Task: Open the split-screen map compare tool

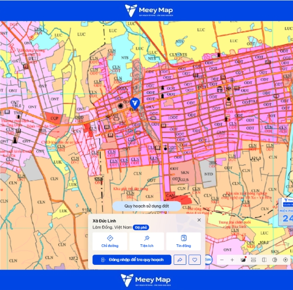Action: 264,260
